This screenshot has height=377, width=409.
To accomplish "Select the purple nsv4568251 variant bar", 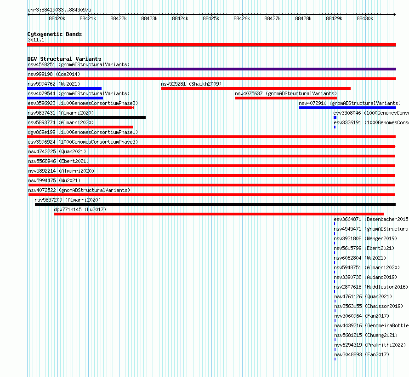I will 211,69.
